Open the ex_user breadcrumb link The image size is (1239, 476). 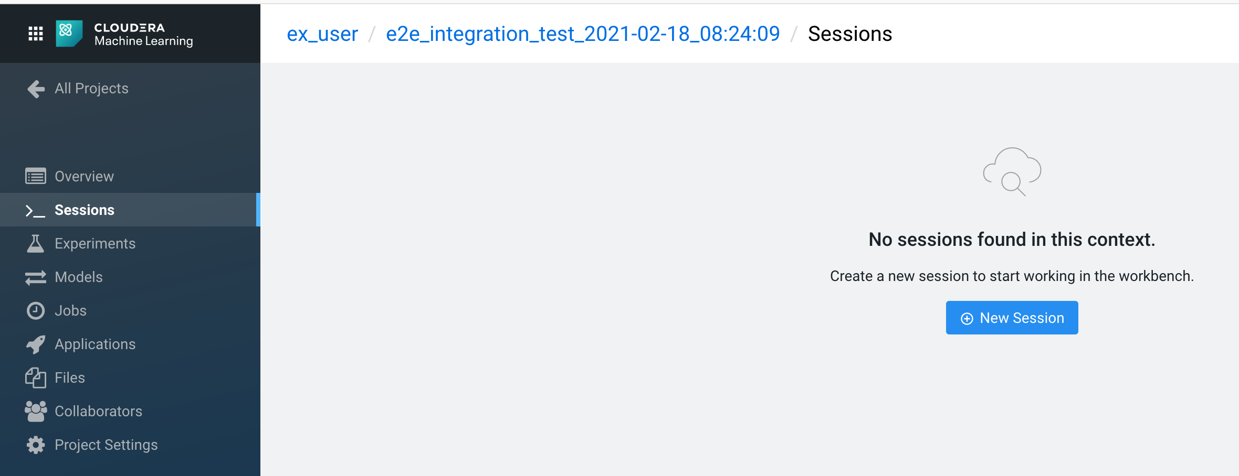tap(322, 34)
